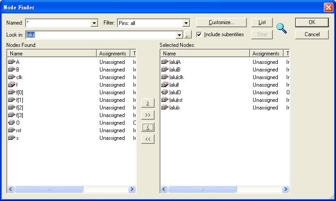Image resolution: width=336 pixels, height=201 pixels.
Task: Click the List button
Action: click(262, 22)
